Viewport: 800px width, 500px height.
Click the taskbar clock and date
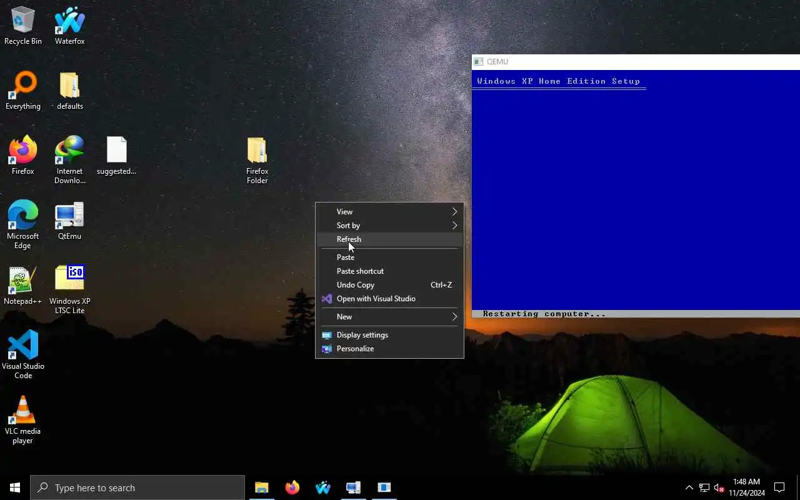746,487
